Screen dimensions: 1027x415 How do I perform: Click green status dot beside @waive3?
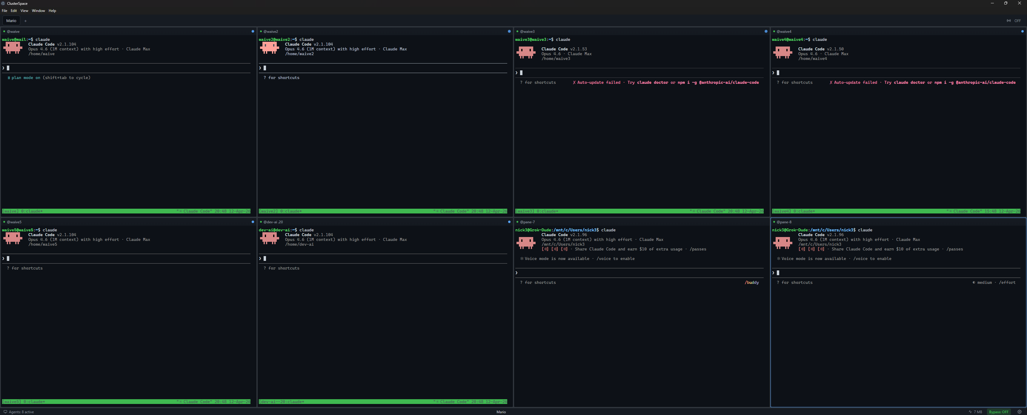click(x=517, y=32)
